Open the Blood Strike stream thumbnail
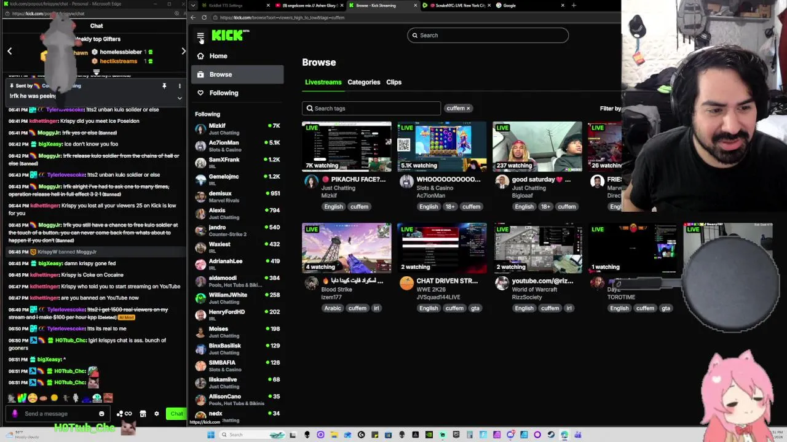787x442 pixels. (346, 248)
